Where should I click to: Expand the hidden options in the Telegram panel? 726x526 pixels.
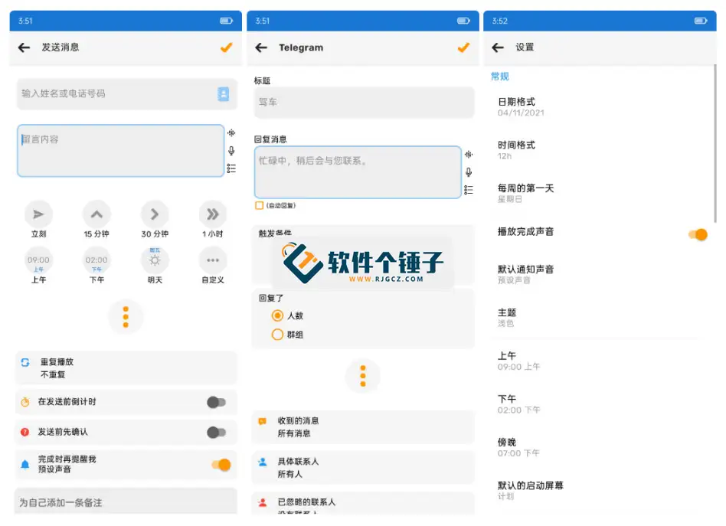coord(363,375)
